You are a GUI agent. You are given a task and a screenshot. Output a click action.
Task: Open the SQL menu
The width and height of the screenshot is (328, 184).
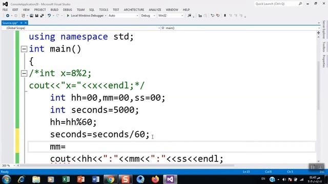click(92, 10)
